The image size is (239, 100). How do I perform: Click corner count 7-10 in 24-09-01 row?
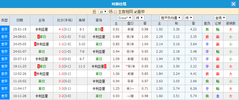point(82,37)
